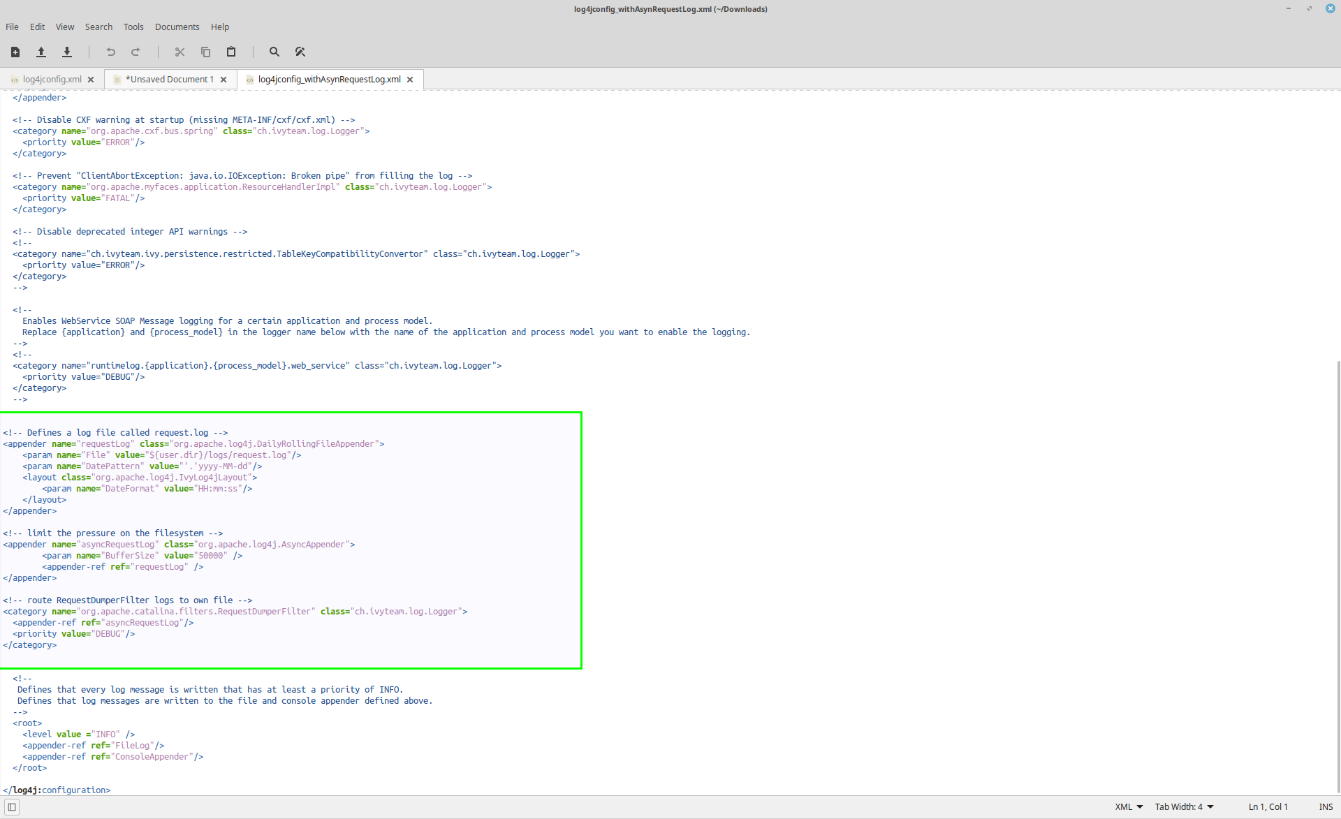Click the Ln 1, Col 1 position indicator

1268,807
